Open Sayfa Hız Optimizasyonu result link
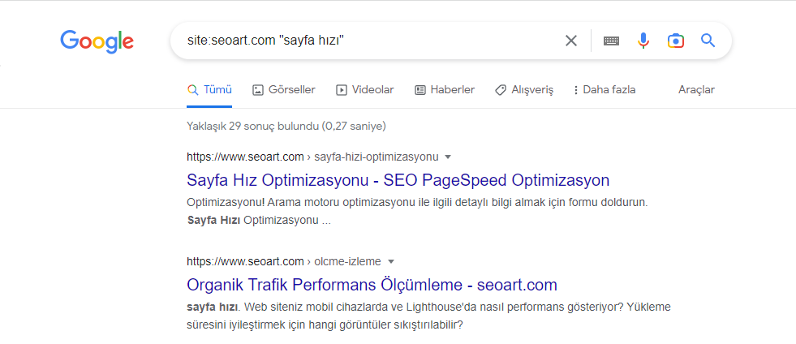The height and width of the screenshot is (344, 796). [398, 180]
